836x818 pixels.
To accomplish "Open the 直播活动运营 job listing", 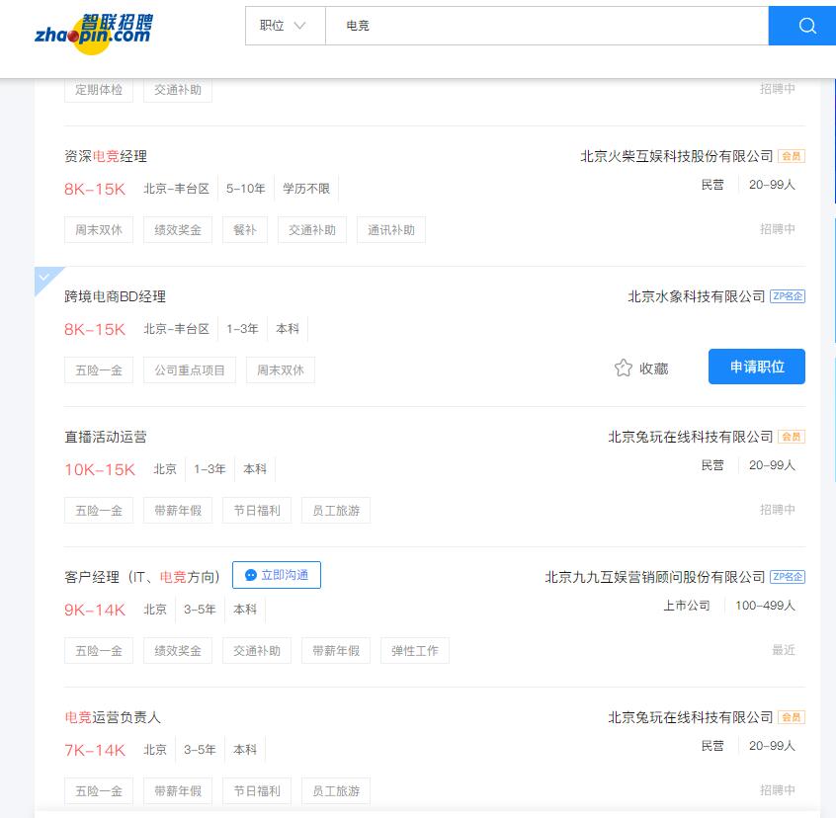I will (x=106, y=437).
